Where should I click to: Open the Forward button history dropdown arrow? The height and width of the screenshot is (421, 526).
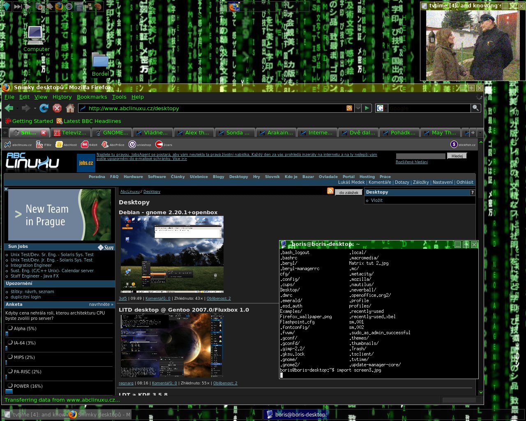tap(35, 109)
